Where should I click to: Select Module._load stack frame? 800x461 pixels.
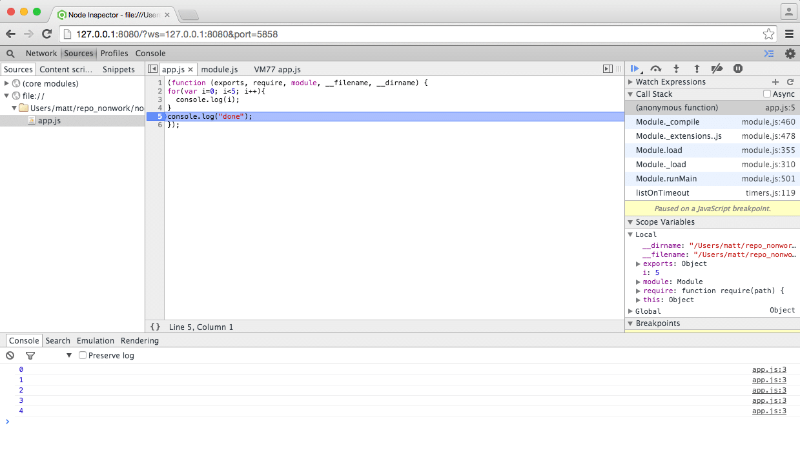point(712,165)
